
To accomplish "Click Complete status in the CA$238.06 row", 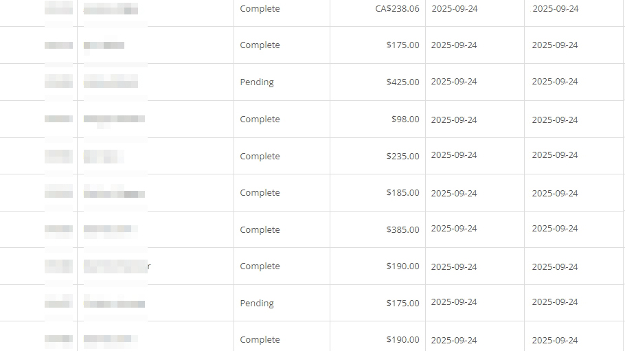I will point(260,9).
